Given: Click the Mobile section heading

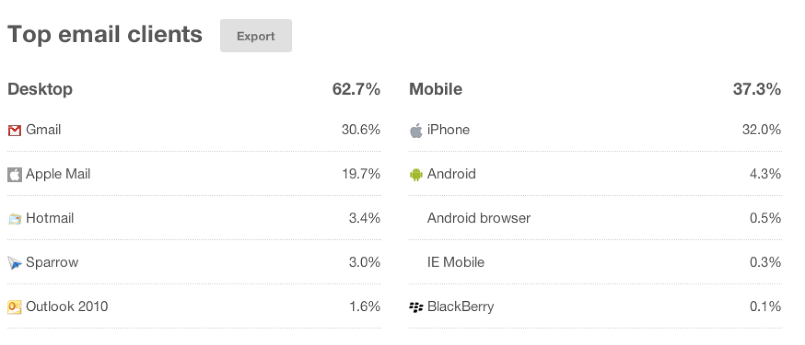Looking at the screenshot, I should [436, 89].
